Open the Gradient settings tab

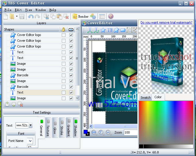[x=69, y=128]
